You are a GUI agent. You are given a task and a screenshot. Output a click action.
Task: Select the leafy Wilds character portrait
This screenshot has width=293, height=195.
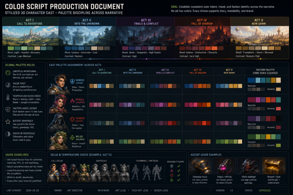[58, 140]
